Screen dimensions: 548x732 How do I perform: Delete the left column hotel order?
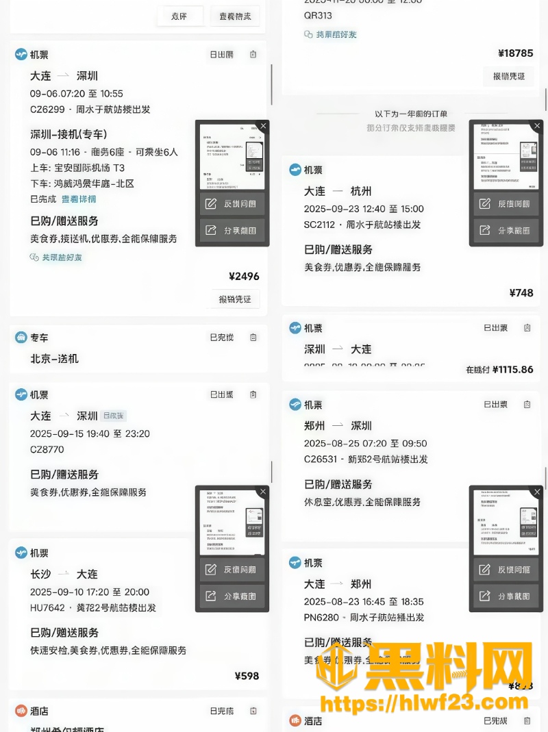coord(253,711)
